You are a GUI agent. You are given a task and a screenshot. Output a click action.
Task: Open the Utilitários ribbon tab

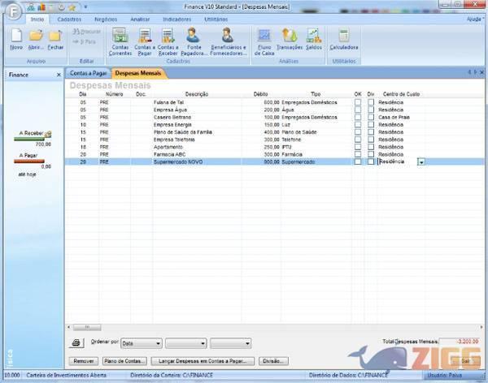(x=216, y=19)
